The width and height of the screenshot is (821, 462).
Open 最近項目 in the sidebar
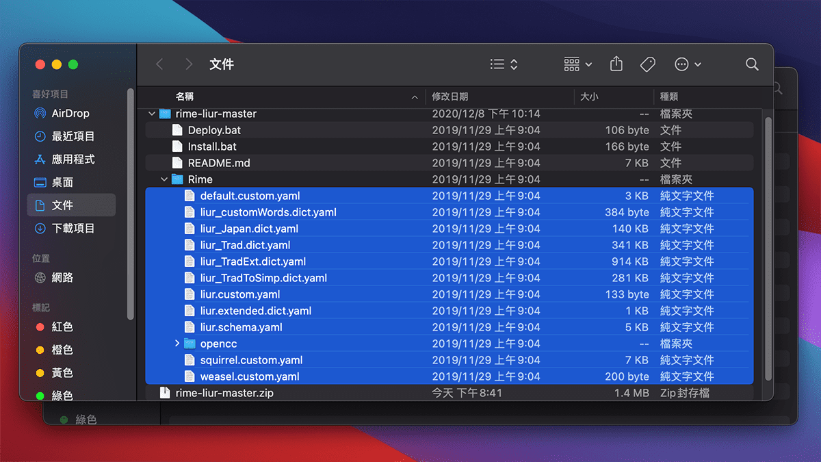point(73,136)
